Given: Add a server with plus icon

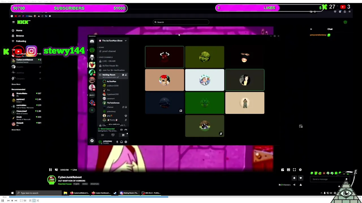Looking at the screenshot, I should [x=92, y=110].
